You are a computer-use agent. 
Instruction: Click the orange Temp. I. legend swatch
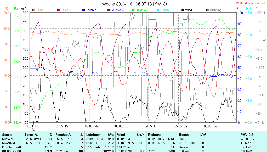(x=34, y=10)
